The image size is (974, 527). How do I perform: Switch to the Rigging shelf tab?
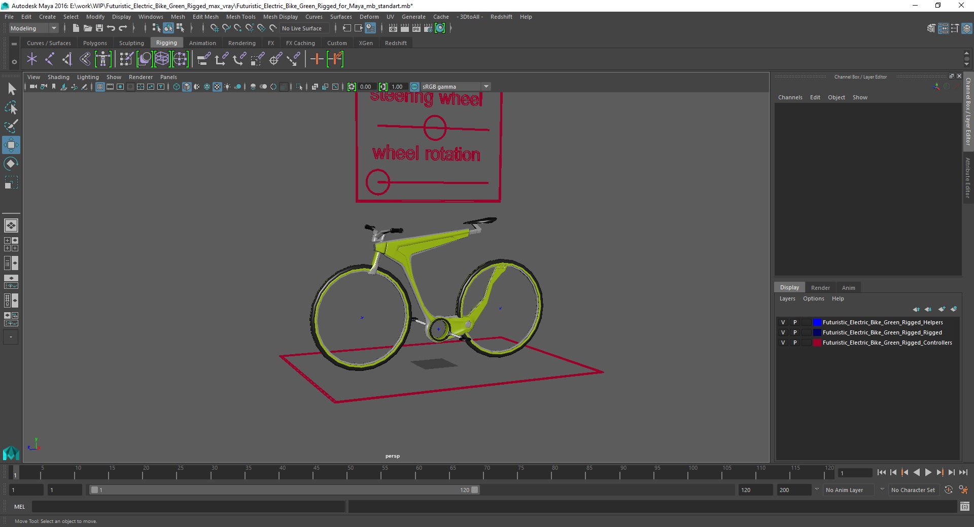pyautogui.click(x=166, y=43)
